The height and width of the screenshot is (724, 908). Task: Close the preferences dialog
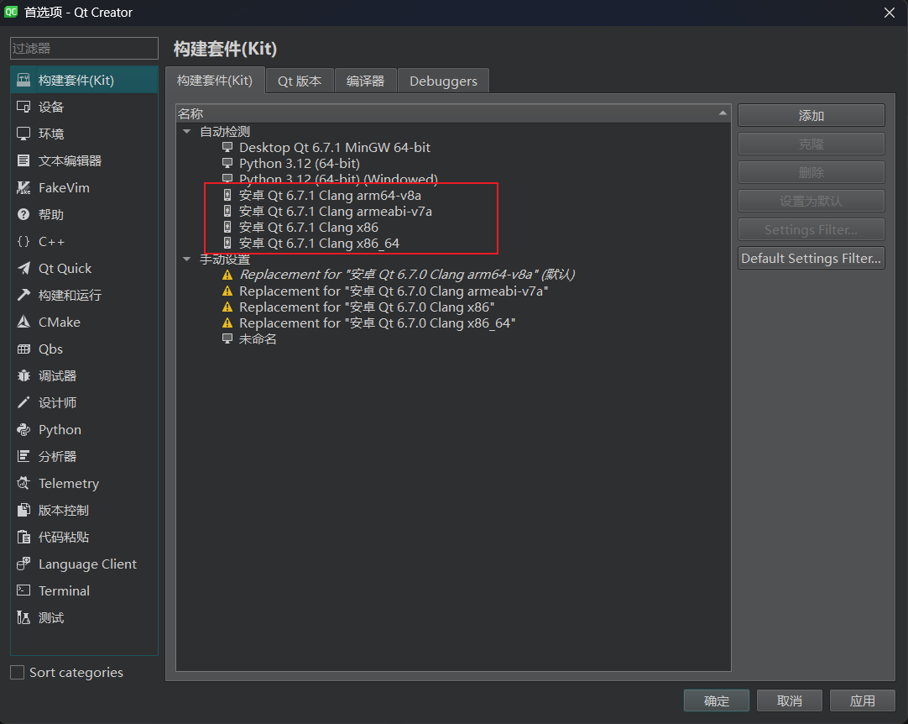(890, 12)
